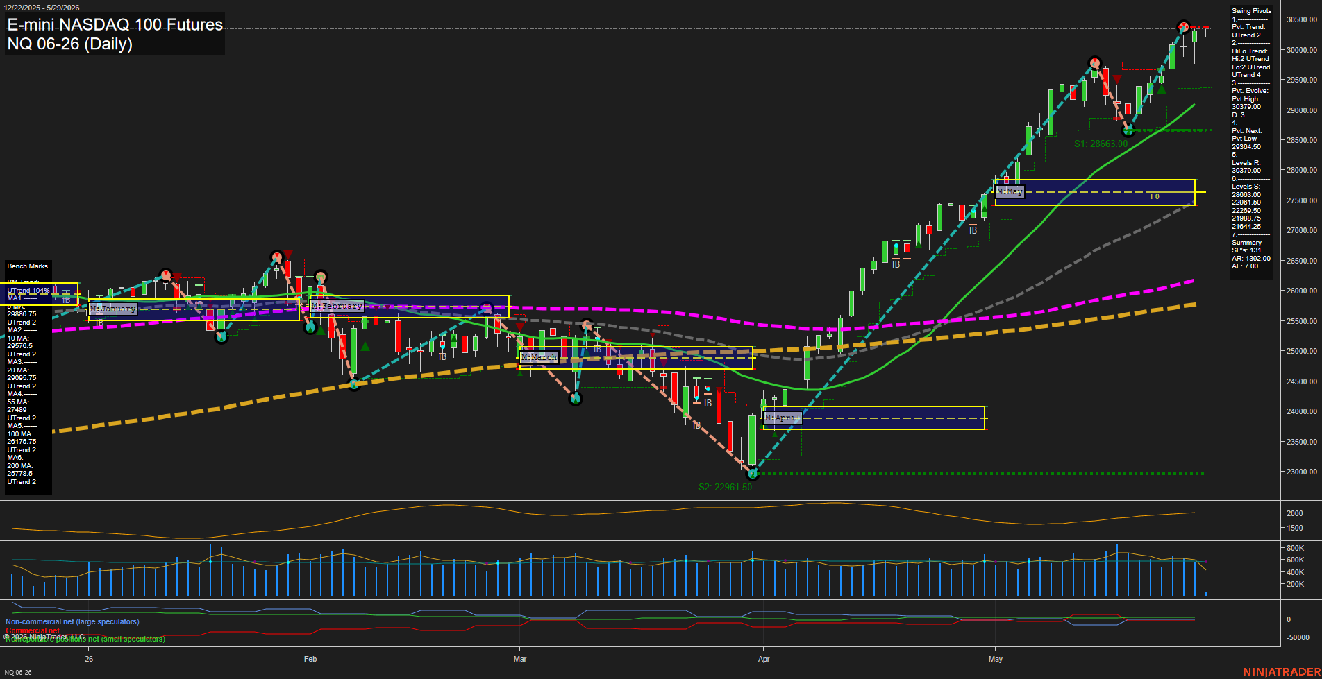Select the M:January monthly range label
The image size is (1322, 679).
click(112, 309)
